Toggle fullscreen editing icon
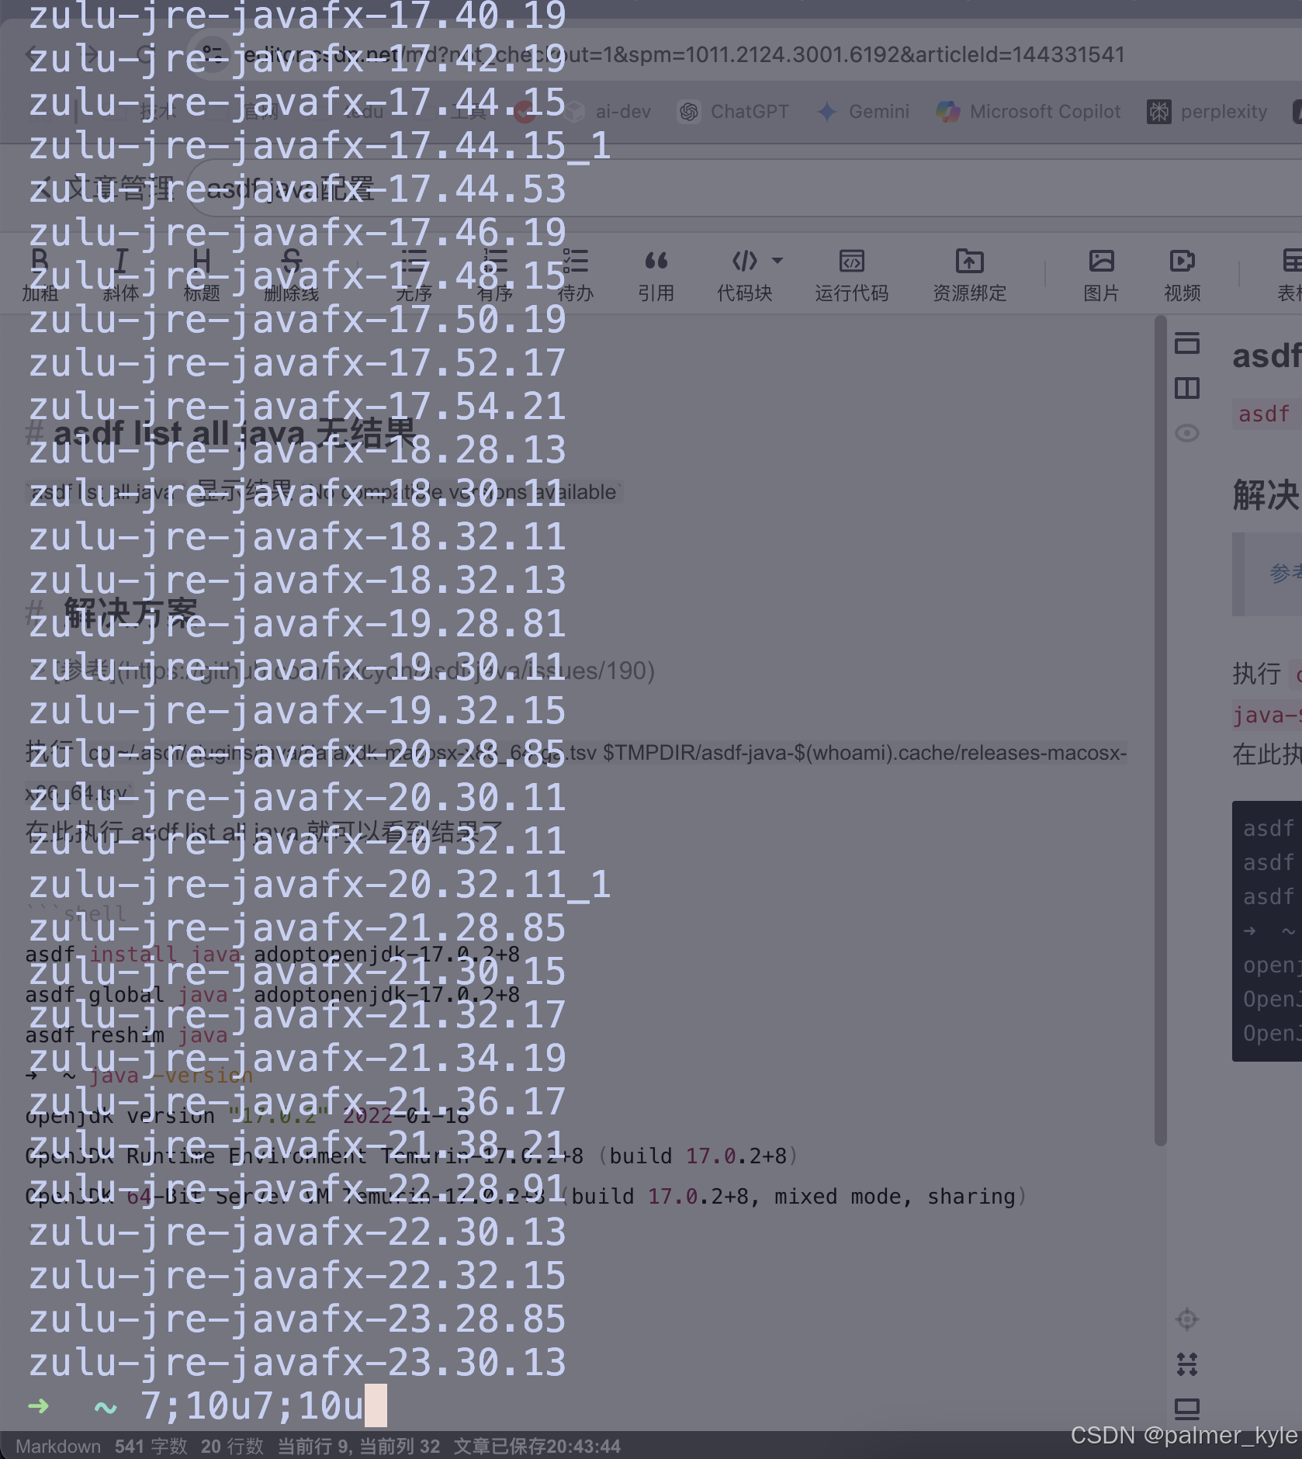 point(1187,1364)
